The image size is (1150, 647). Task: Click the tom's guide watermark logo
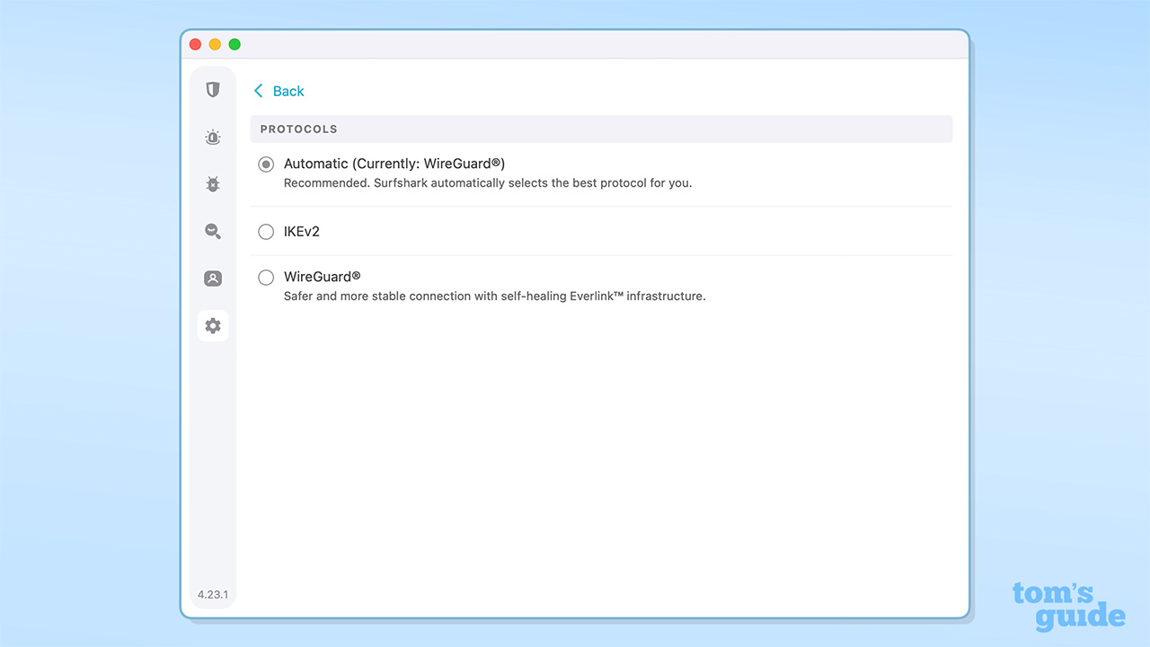coord(1067,605)
